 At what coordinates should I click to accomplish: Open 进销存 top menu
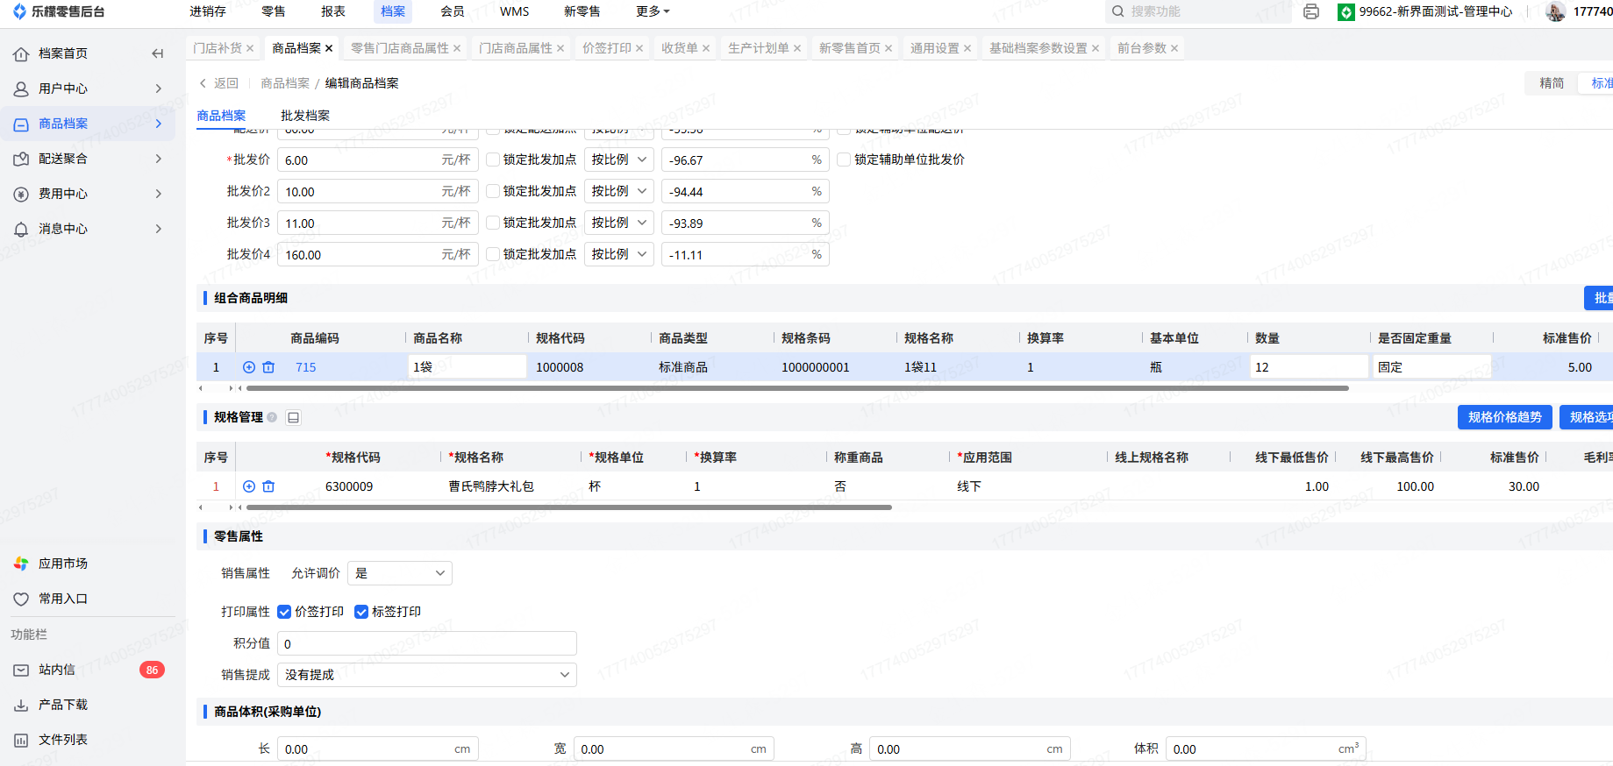click(208, 11)
